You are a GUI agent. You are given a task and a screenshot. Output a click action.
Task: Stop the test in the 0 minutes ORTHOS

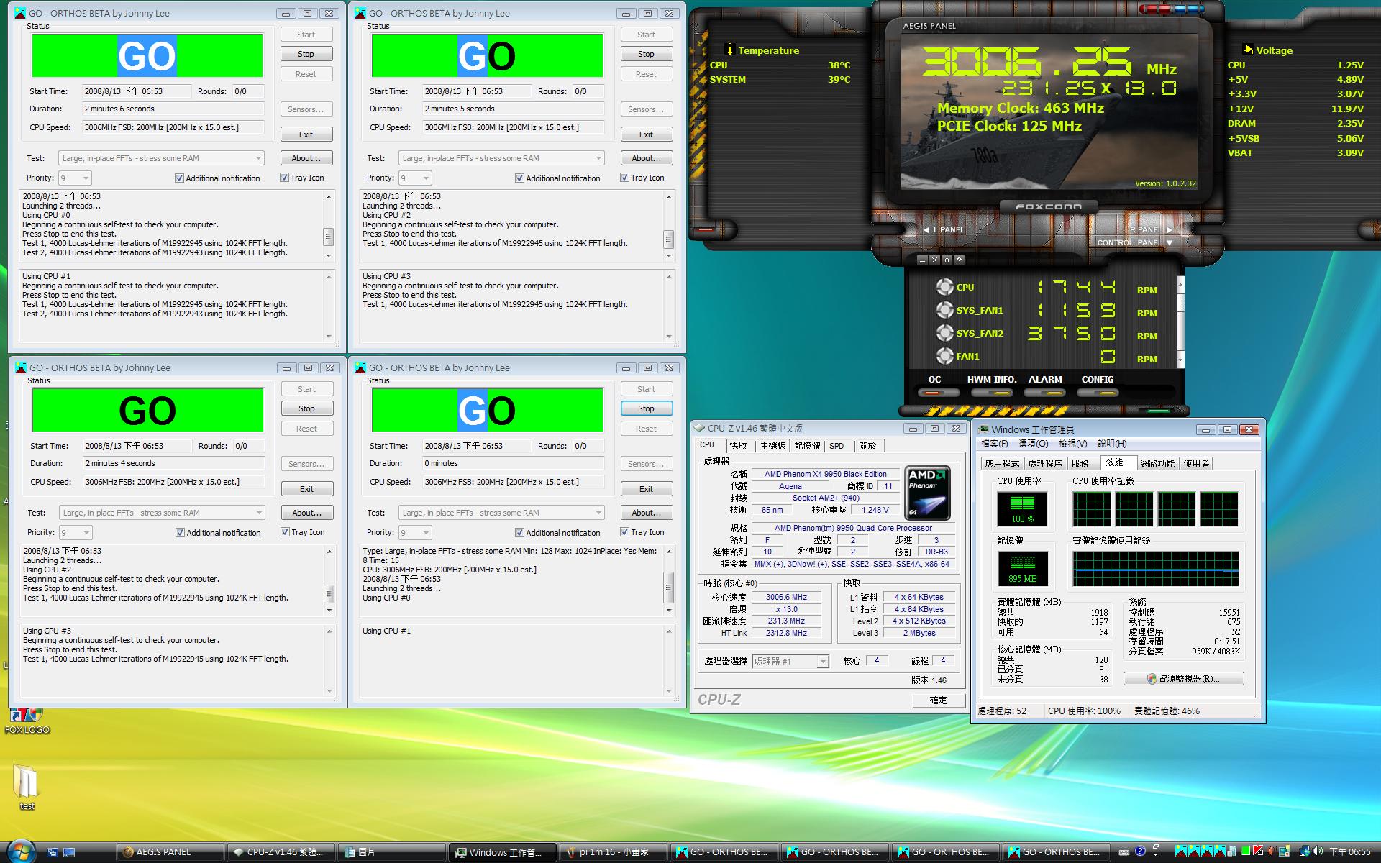[x=646, y=408]
